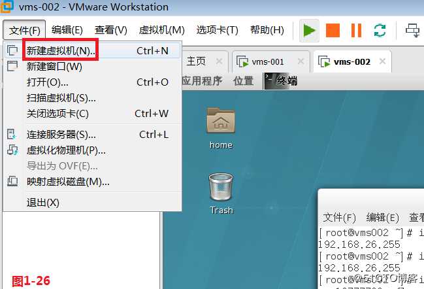
Task: Select 连接服务器(S)... menu entry
Action: tap(93, 135)
